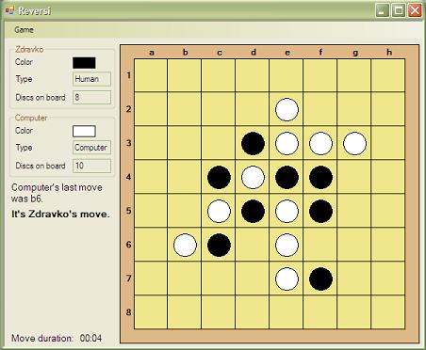This screenshot has width=426, height=350.
Task: Click Zdravko's Type field showing Human
Action: pyautogui.click(x=91, y=79)
